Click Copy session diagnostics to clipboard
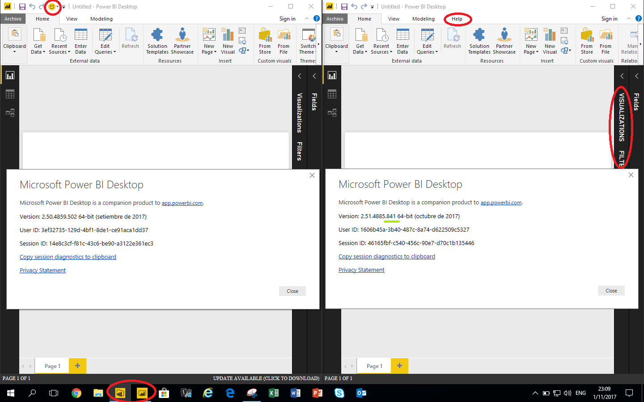644x402 pixels. point(68,257)
